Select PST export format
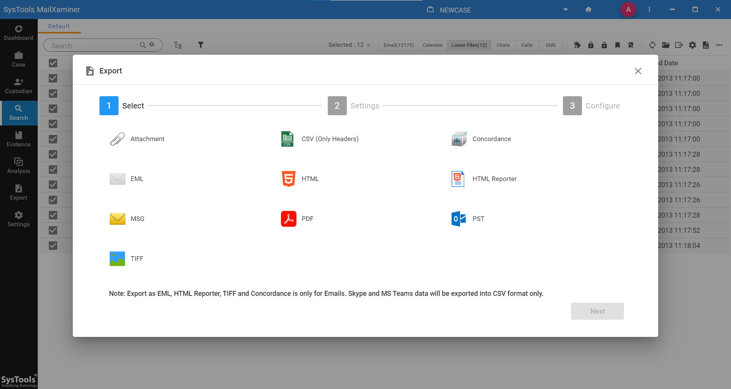 point(468,219)
